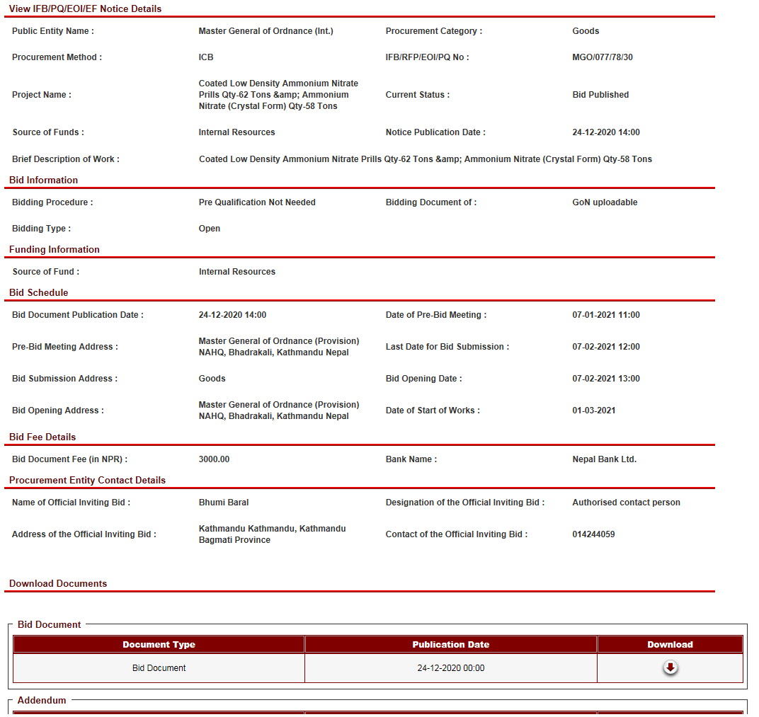Screen dimensions: 759x717
Task: Download the Bid Document file
Action: point(670,668)
